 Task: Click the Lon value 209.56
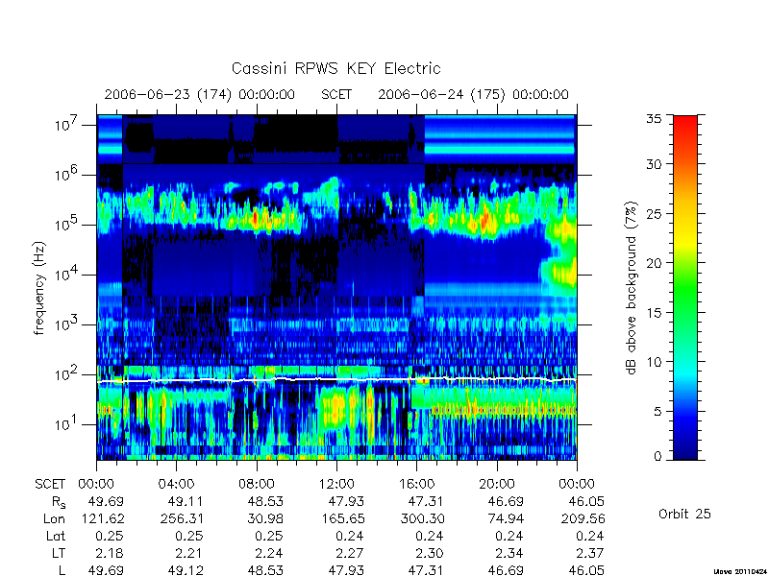[583, 518]
